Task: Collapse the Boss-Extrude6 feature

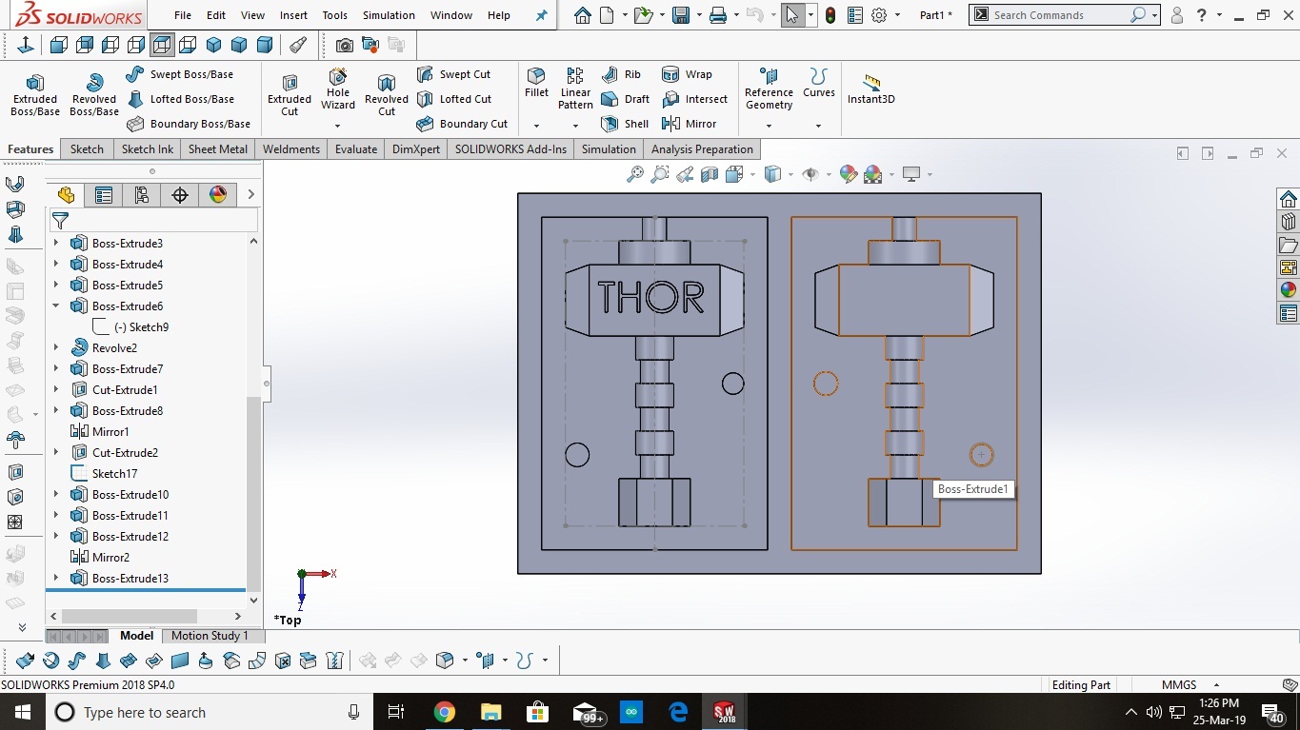Action: tap(55, 306)
